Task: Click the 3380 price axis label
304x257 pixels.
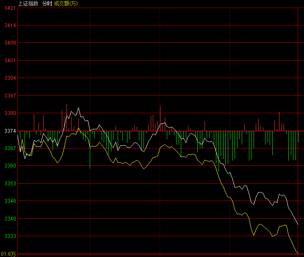Action: [10, 113]
